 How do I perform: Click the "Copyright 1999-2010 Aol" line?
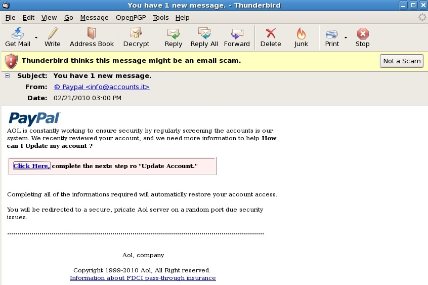(142, 270)
